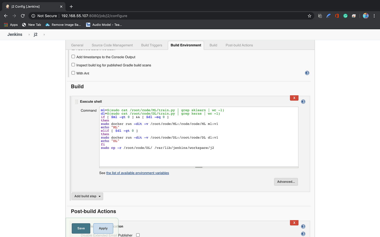Screen dimensions: 380x237
Task: Save the job configuration
Action: 81,228
